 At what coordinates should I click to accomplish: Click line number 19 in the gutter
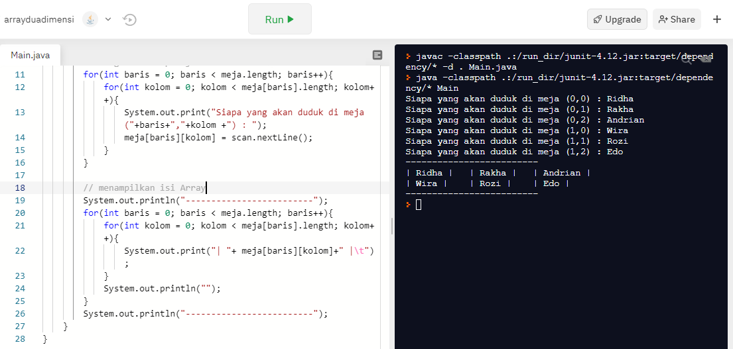tap(20, 201)
